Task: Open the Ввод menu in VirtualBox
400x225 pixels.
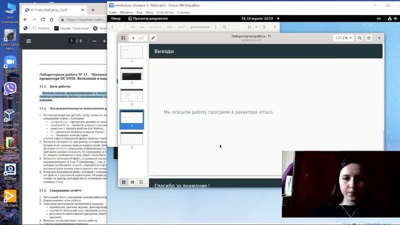Action: click(x=149, y=12)
